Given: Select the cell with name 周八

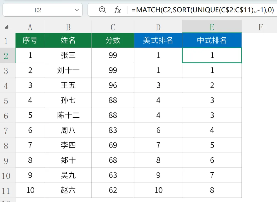Looking at the screenshot, I should (x=68, y=130).
